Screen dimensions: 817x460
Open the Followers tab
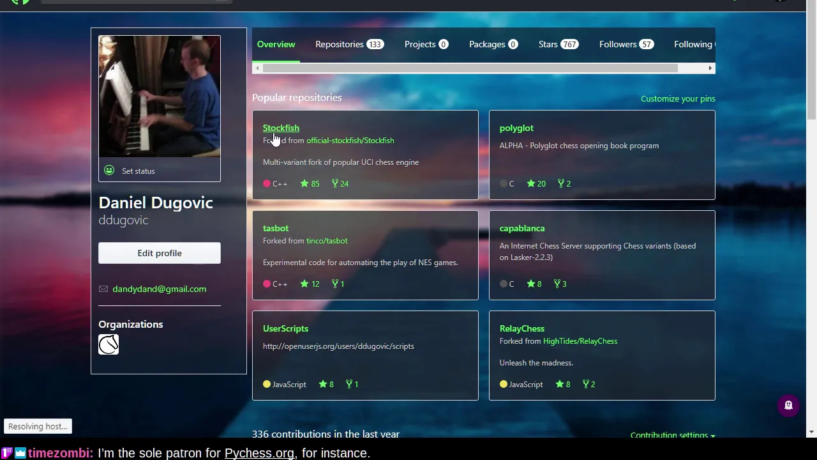pos(627,44)
